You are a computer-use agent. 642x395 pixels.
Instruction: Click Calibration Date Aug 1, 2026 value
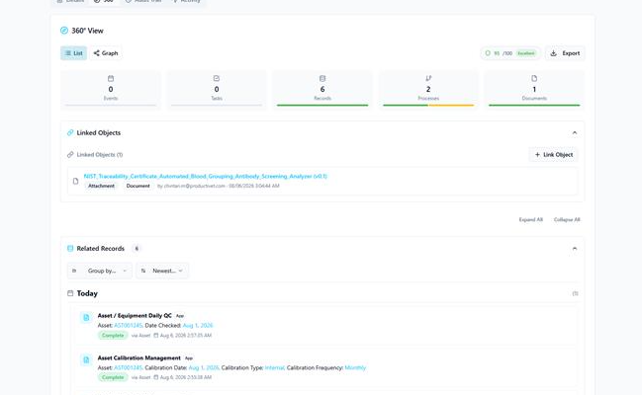coord(204,367)
